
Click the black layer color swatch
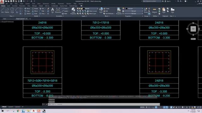click(x=84, y=8)
